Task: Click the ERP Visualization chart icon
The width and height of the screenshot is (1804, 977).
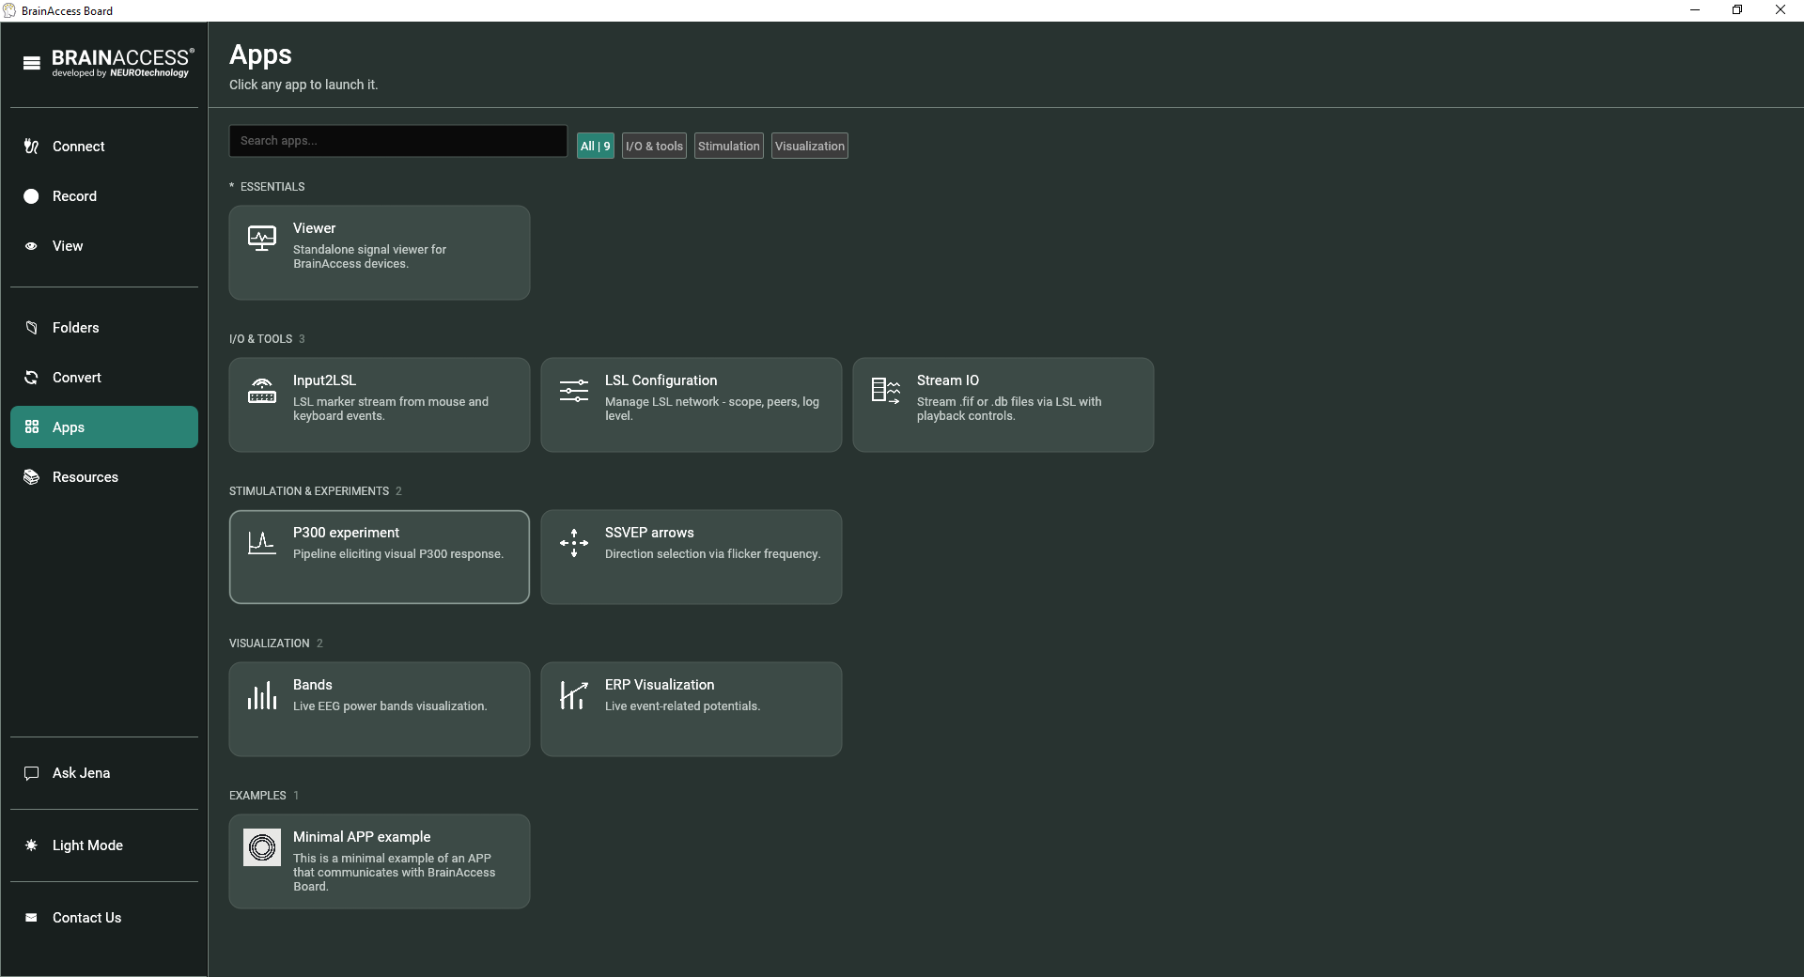Action: point(574,695)
